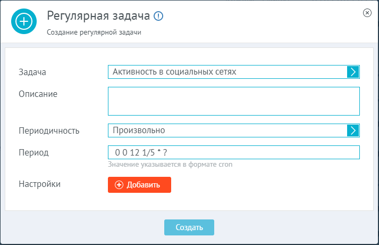This screenshot has height=245, width=379.
Task: Click the plus icon inside Добавить
Action: 119,185
